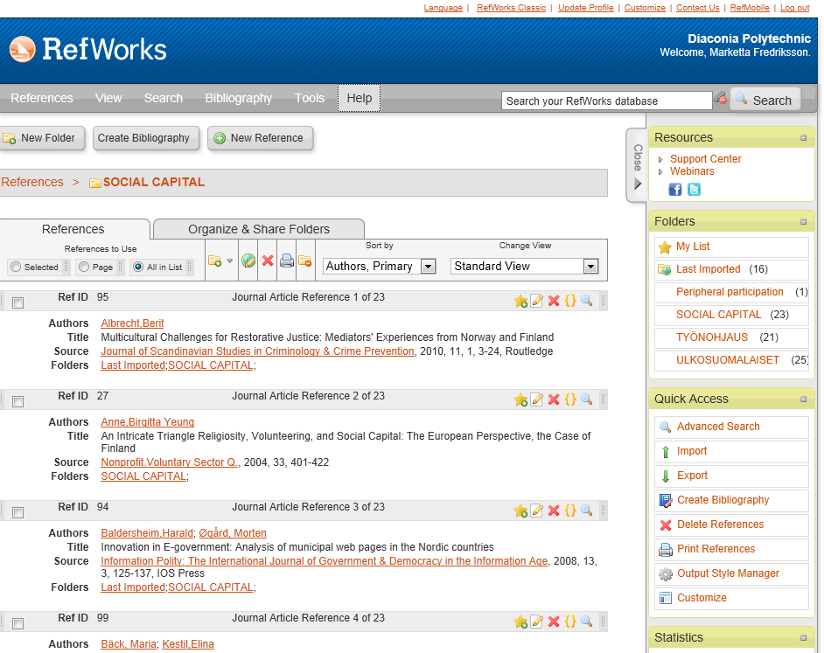Expand the Webinars triangle
This screenshot has height=653, width=824.
[x=660, y=171]
